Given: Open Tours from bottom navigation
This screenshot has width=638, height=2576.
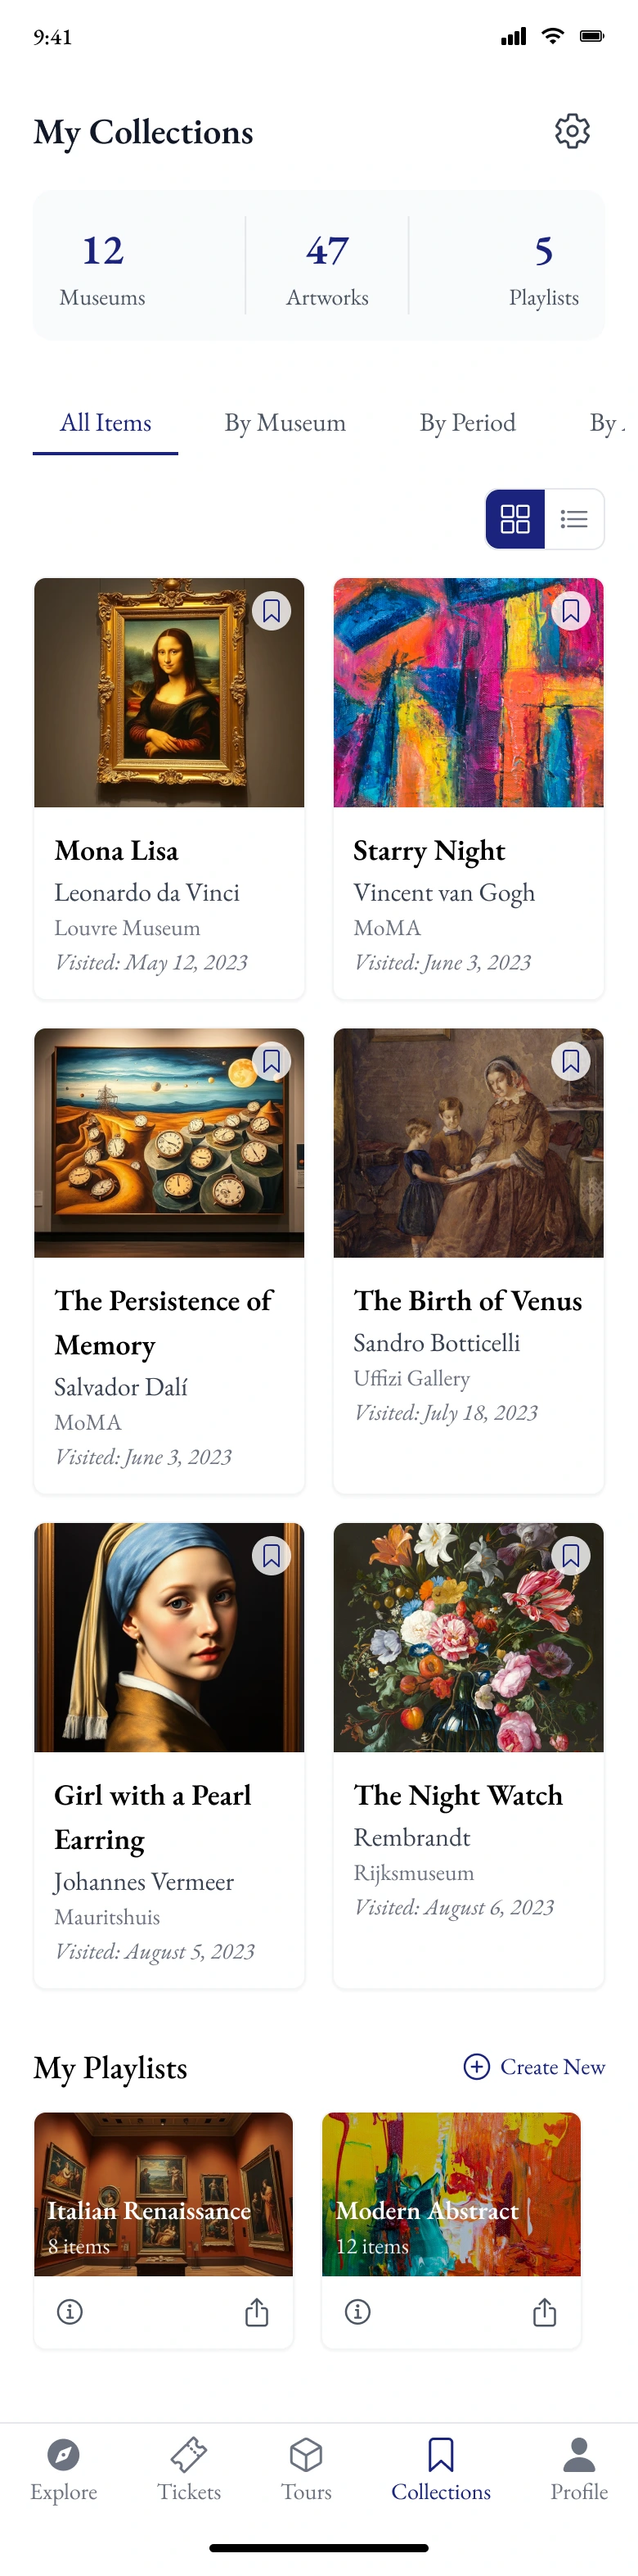Looking at the screenshot, I should click(x=306, y=2469).
